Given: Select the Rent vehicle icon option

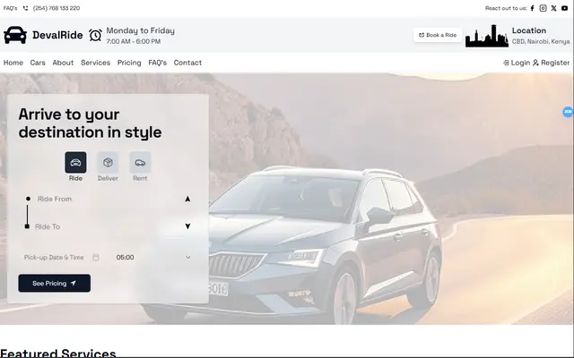Looking at the screenshot, I should (140, 162).
